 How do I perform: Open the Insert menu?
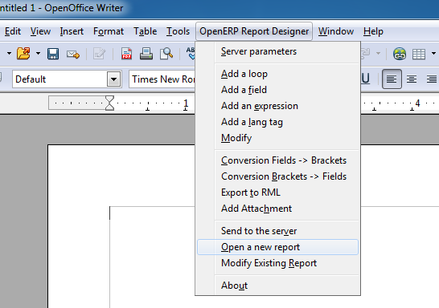click(72, 31)
